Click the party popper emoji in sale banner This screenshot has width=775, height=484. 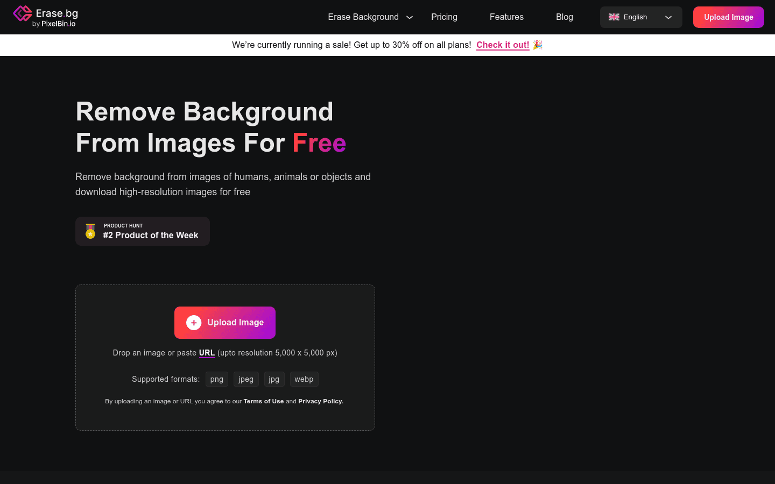[x=538, y=45]
